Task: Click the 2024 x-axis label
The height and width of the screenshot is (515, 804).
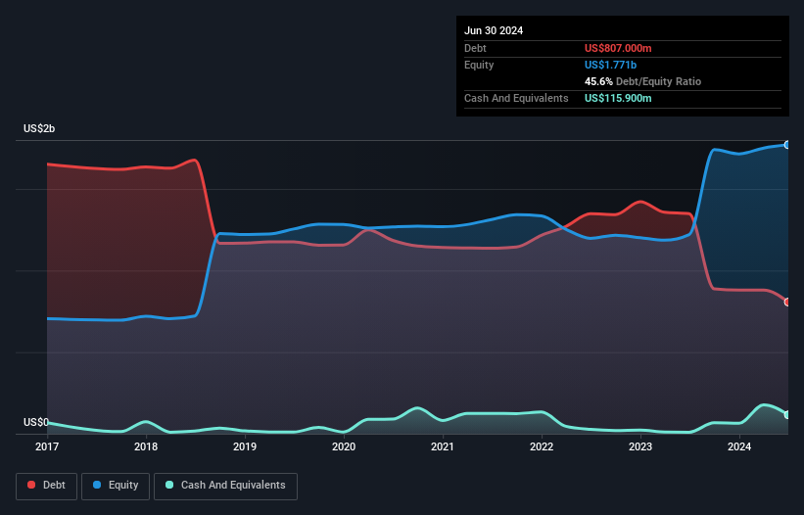Action: click(x=739, y=446)
